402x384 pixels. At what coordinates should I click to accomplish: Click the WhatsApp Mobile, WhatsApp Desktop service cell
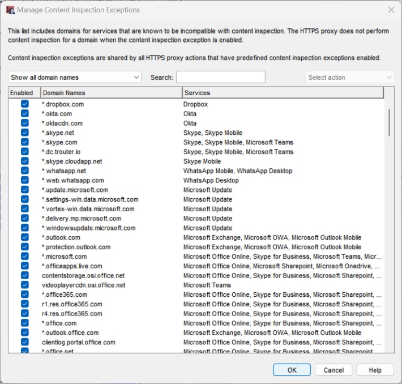238,171
